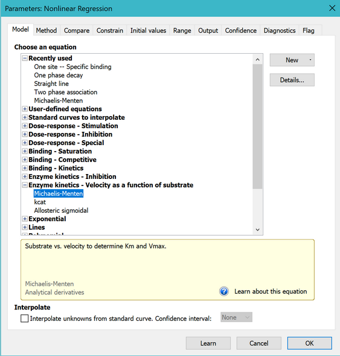This screenshot has height=356, width=340.
Task: Click the equation list scroll down arrow
Action: (x=257, y=230)
